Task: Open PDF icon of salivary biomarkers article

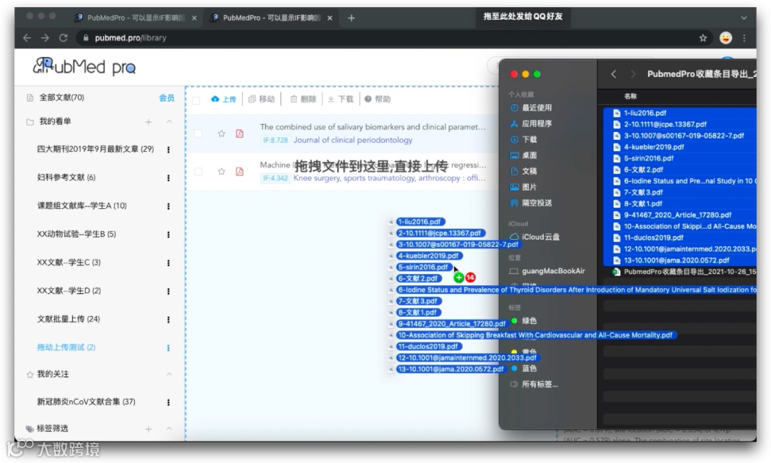Action: tap(239, 133)
